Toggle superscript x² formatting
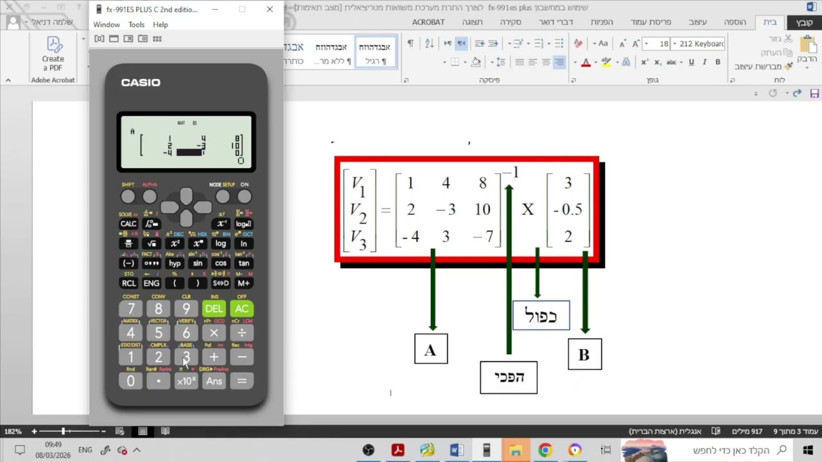The height and width of the screenshot is (462, 822). (644, 62)
